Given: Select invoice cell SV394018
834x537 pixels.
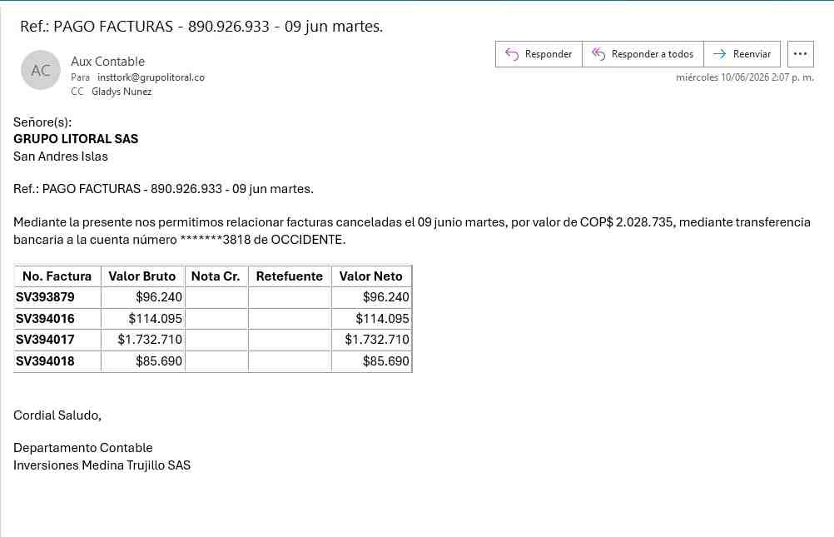Looking at the screenshot, I should pyautogui.click(x=45, y=361).
